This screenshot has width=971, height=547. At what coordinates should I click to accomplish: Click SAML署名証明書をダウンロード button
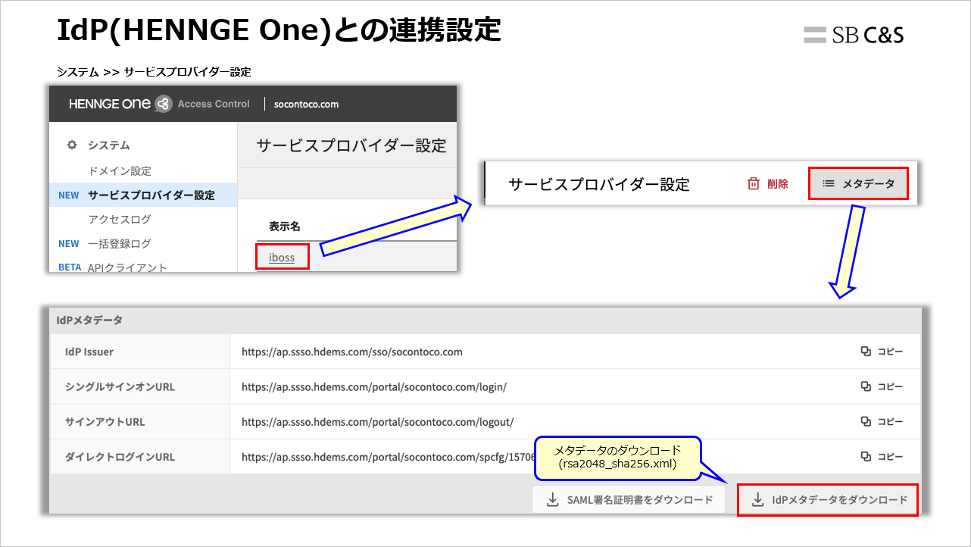click(x=629, y=500)
